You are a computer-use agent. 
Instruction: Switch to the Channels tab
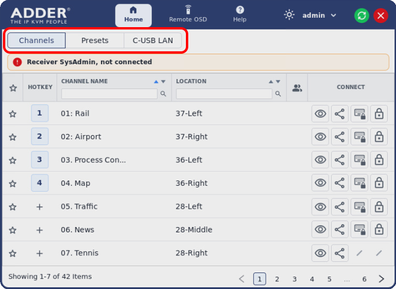[37, 40]
